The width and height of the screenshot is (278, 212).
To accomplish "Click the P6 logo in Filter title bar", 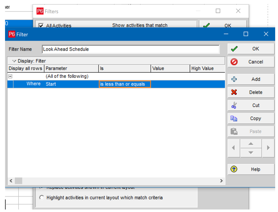I will 12,34.
